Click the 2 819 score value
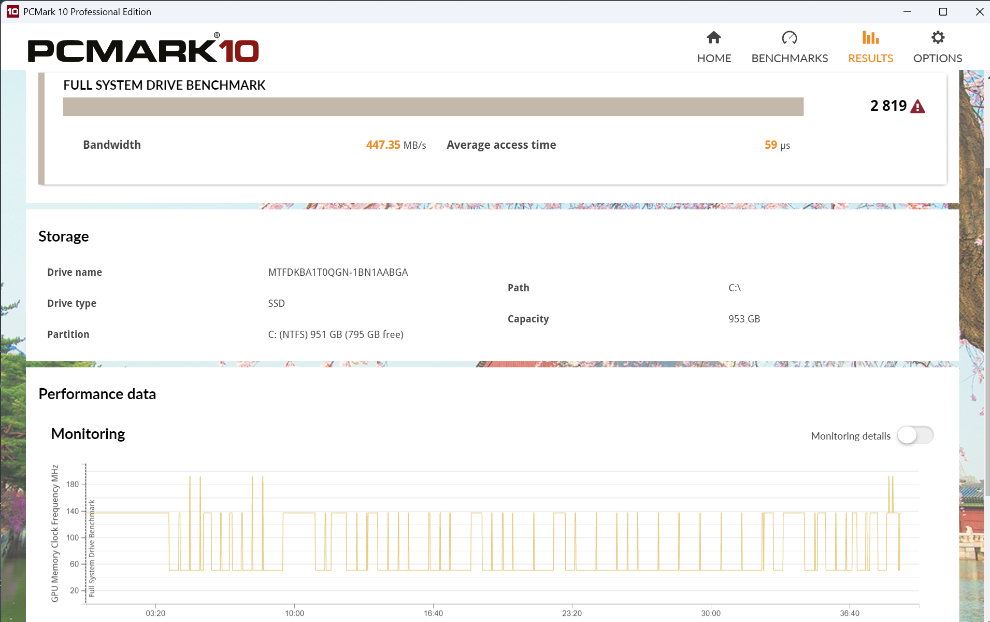 pyautogui.click(x=888, y=106)
